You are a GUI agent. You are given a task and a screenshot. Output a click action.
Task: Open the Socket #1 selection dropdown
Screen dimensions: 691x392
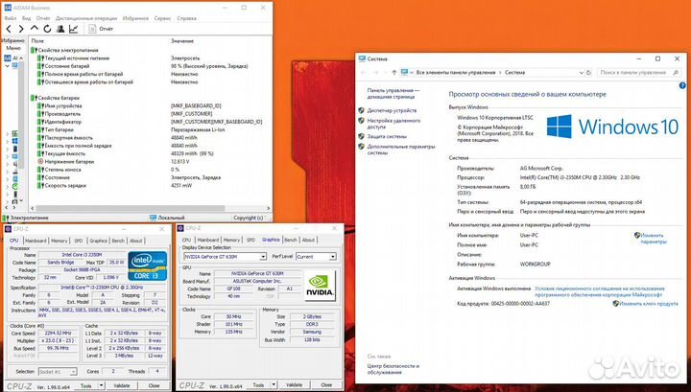coord(73,372)
